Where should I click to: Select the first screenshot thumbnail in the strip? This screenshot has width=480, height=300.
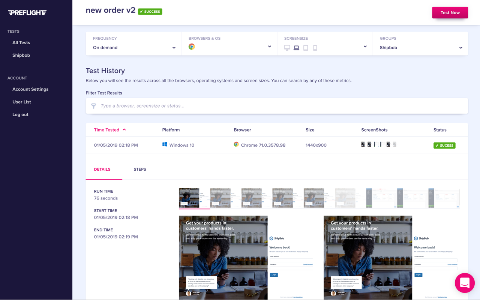pos(189,198)
